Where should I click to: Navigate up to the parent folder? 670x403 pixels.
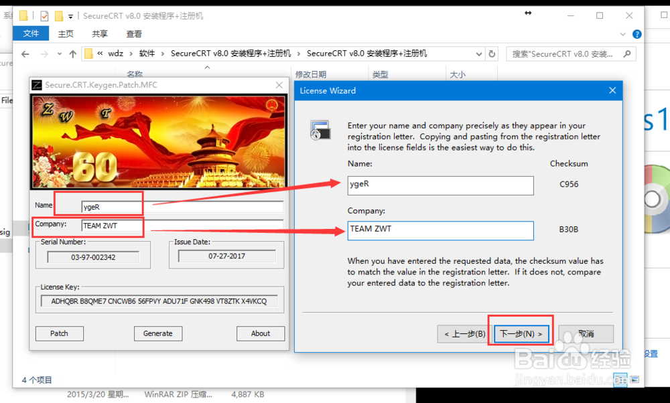pyautogui.click(x=72, y=54)
